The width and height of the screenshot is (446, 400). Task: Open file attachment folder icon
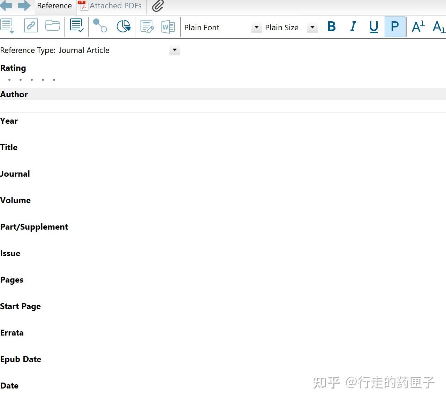coord(53,25)
